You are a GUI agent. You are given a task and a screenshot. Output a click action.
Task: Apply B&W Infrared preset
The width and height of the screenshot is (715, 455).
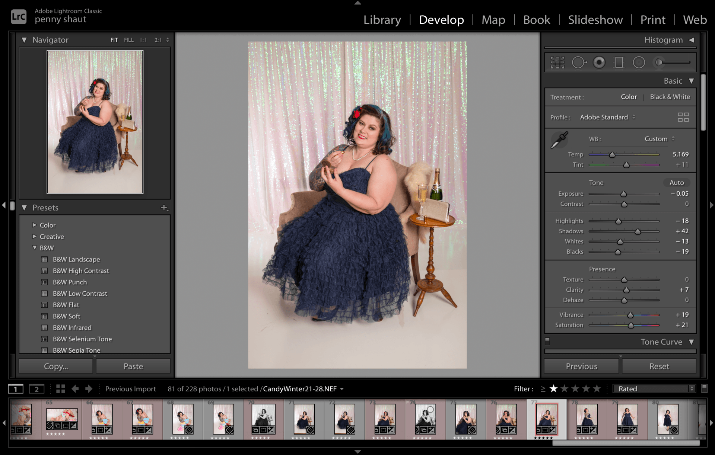pos(72,328)
